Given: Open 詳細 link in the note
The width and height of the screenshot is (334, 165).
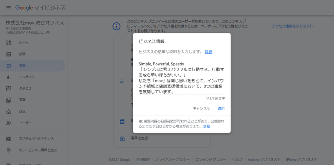Looking at the screenshot, I should coord(207,126).
